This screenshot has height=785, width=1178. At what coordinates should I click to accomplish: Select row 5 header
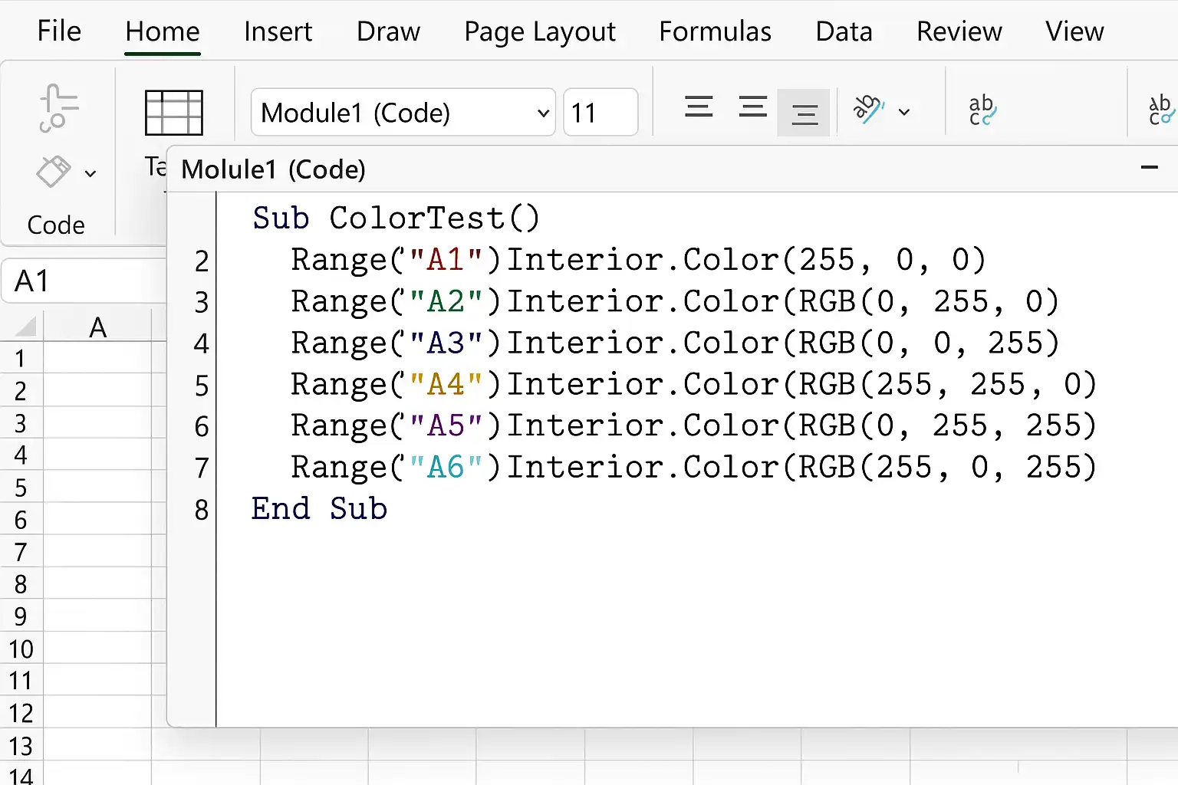click(x=21, y=488)
